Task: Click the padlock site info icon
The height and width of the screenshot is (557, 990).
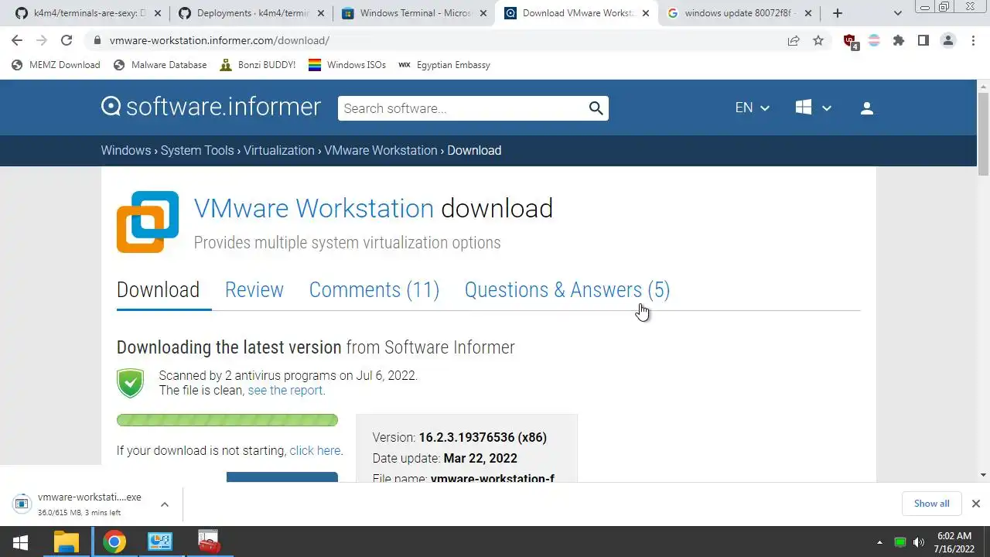Action: 97,41
